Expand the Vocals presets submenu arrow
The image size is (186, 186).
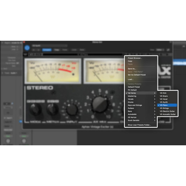point(155,99)
